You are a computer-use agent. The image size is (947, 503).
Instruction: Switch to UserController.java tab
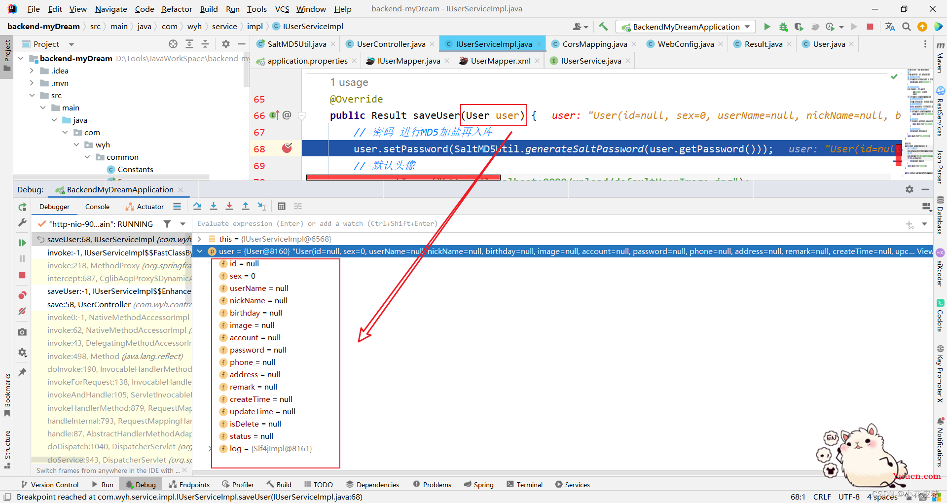pos(390,44)
